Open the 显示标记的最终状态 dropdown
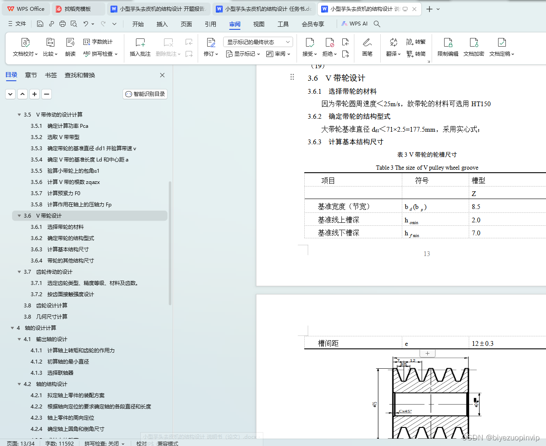 point(258,42)
